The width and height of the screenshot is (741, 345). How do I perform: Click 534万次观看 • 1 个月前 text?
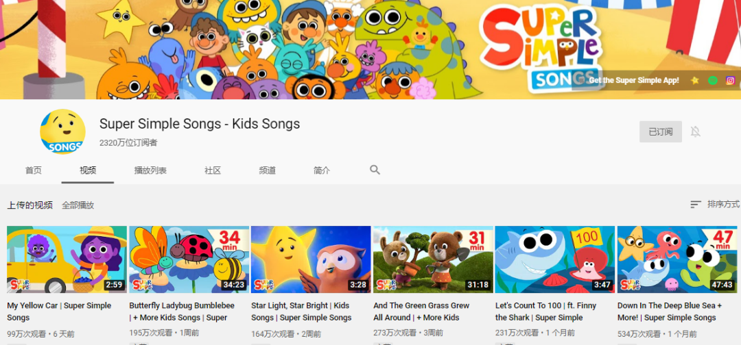657,334
